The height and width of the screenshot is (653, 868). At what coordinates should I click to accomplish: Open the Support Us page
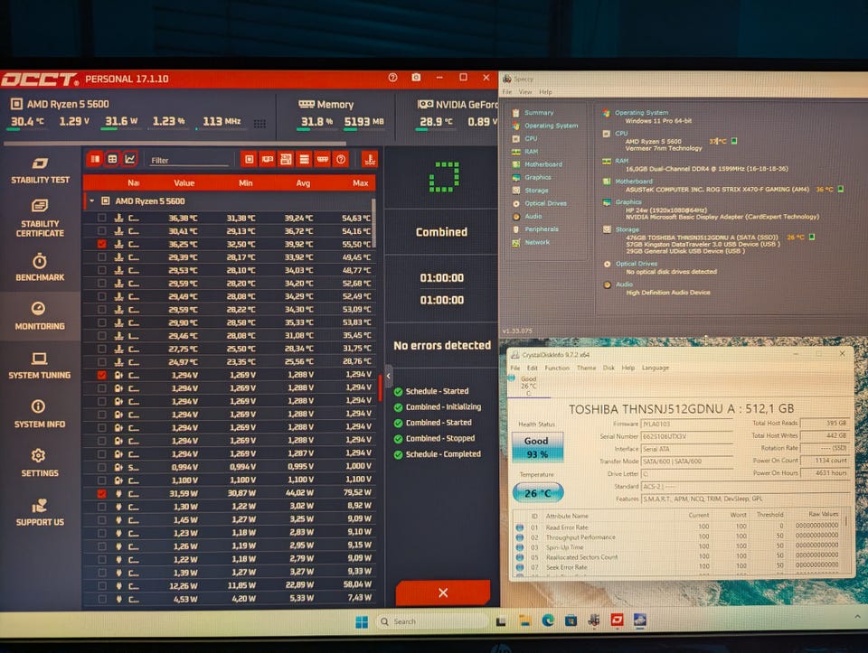(40, 512)
